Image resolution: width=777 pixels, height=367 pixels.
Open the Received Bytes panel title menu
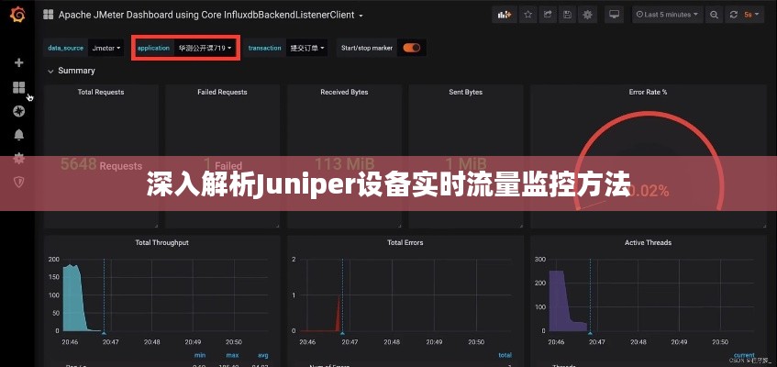[344, 93]
